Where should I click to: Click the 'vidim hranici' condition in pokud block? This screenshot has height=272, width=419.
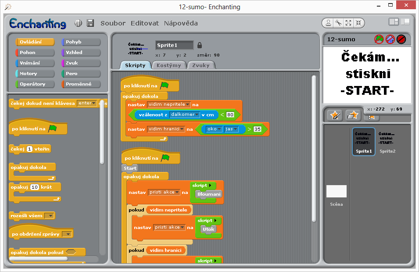tap(166, 251)
